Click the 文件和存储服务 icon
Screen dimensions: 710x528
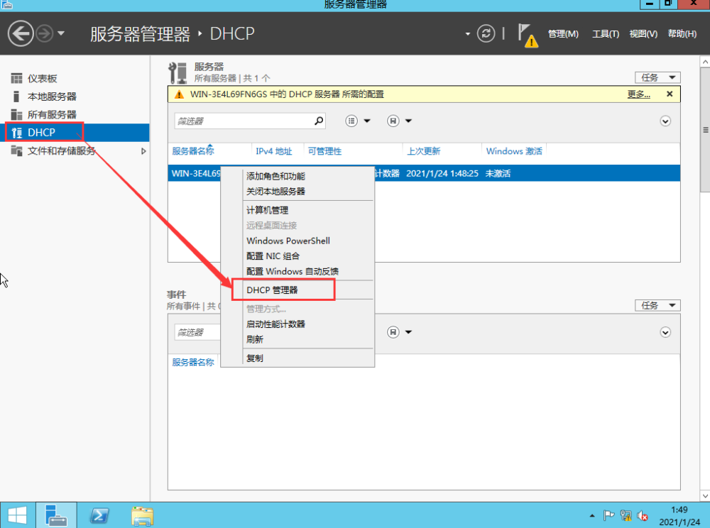click(17, 150)
